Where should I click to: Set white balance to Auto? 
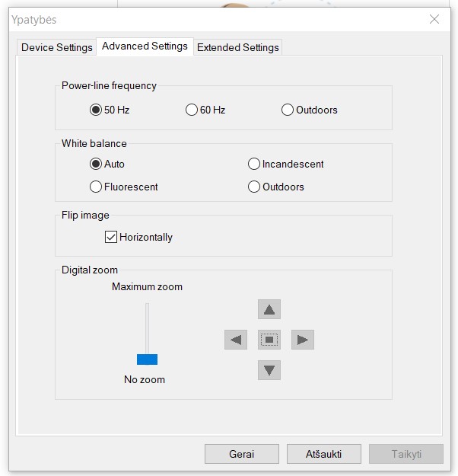point(96,164)
